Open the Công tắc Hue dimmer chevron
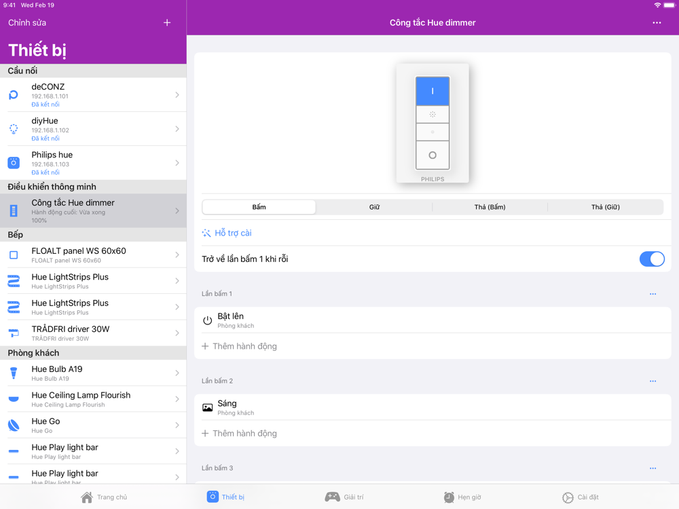The width and height of the screenshot is (679, 509). pos(177,211)
